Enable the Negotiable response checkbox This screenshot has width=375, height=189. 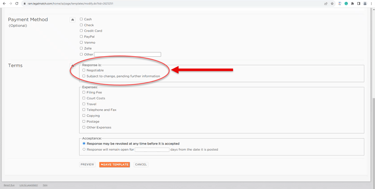coord(84,70)
